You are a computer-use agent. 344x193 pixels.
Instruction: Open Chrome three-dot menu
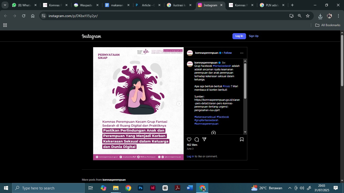(x=338, y=16)
